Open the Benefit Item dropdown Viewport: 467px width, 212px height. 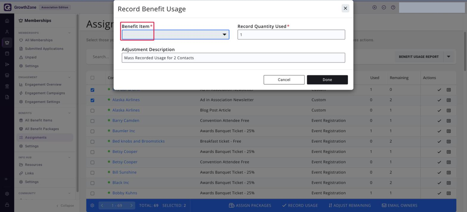point(175,35)
